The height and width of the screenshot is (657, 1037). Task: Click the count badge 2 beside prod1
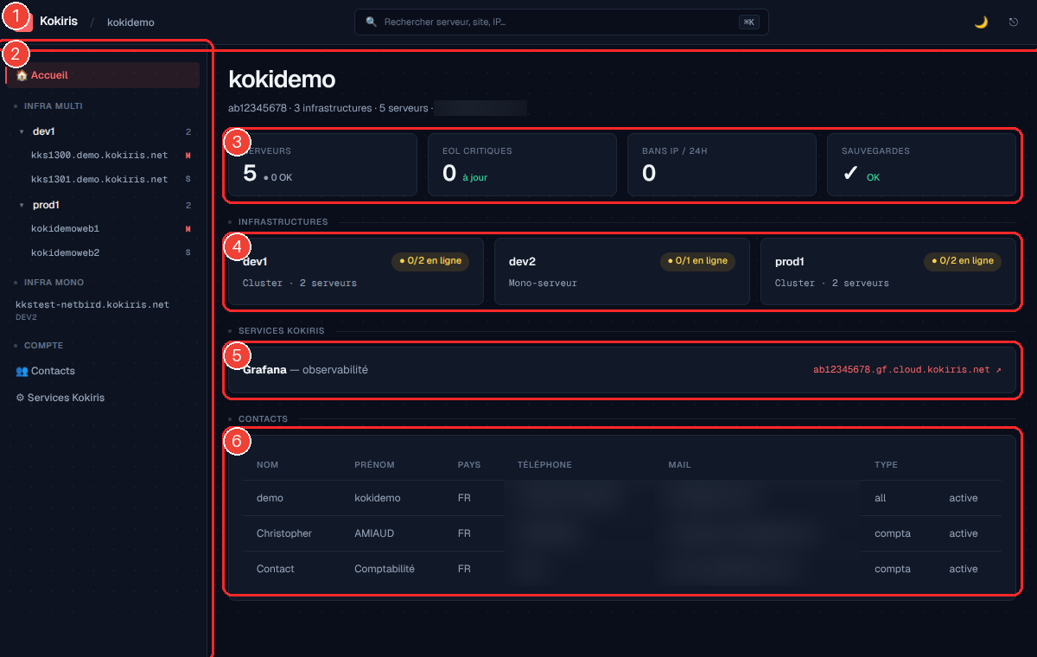(188, 206)
